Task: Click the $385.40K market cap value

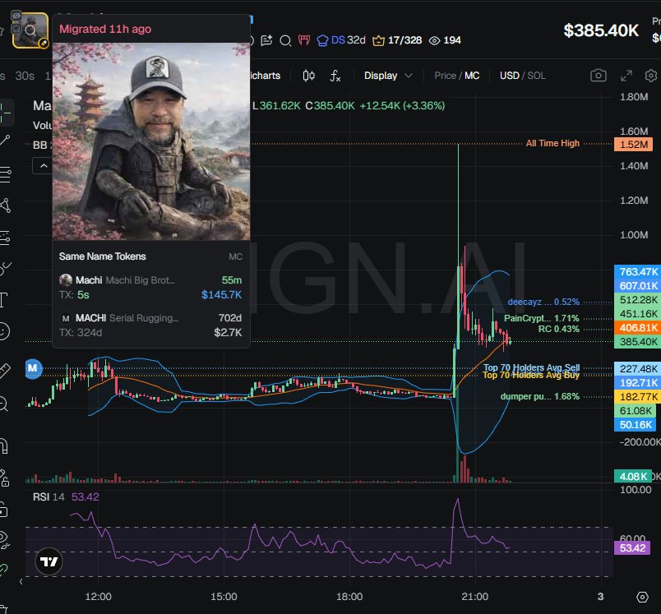Action: tap(601, 30)
